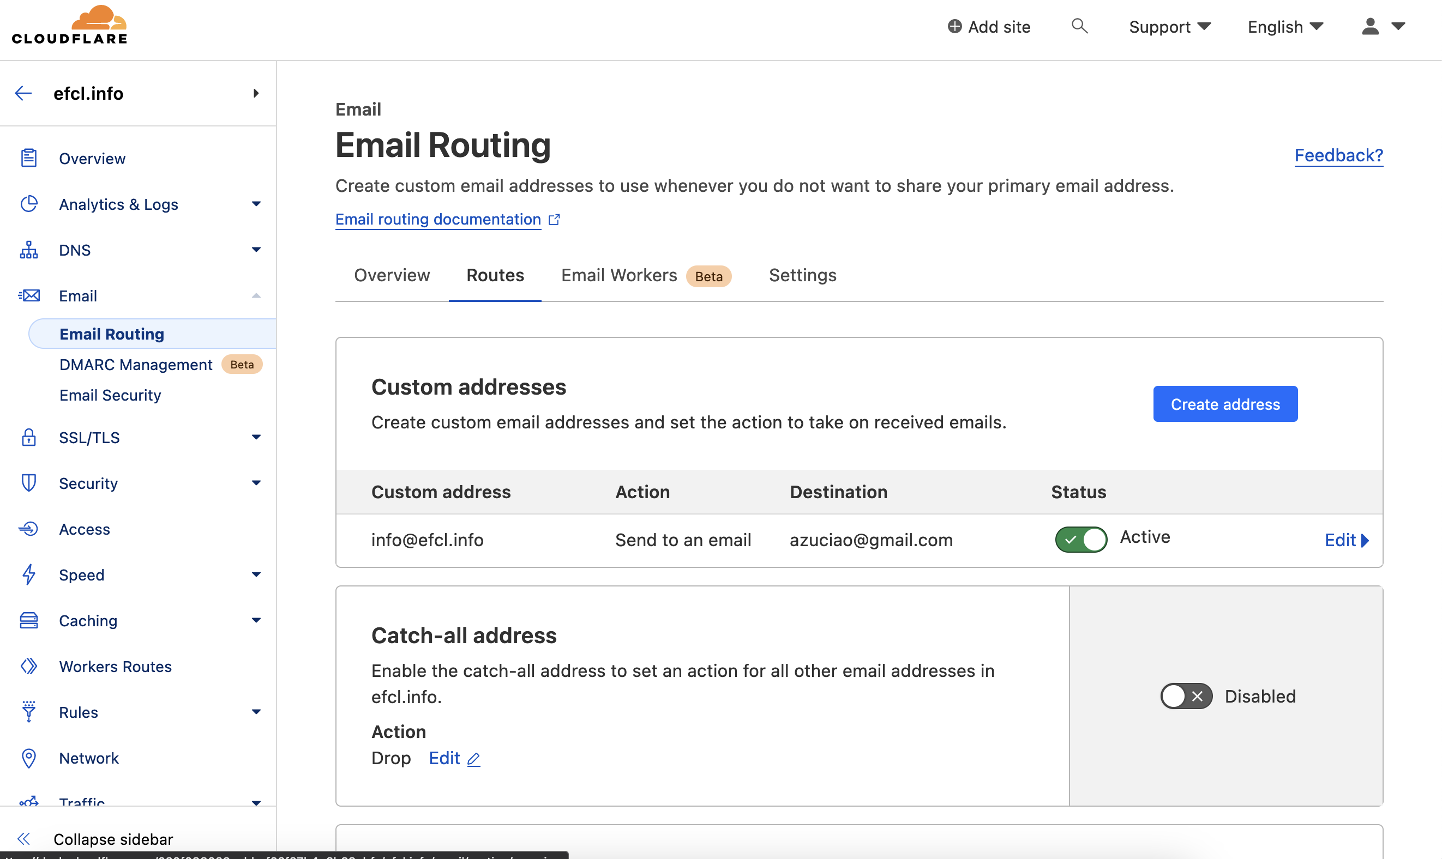This screenshot has height=859, width=1442.
Task: Click Collapse sidebar at the bottom
Action: [x=113, y=839]
